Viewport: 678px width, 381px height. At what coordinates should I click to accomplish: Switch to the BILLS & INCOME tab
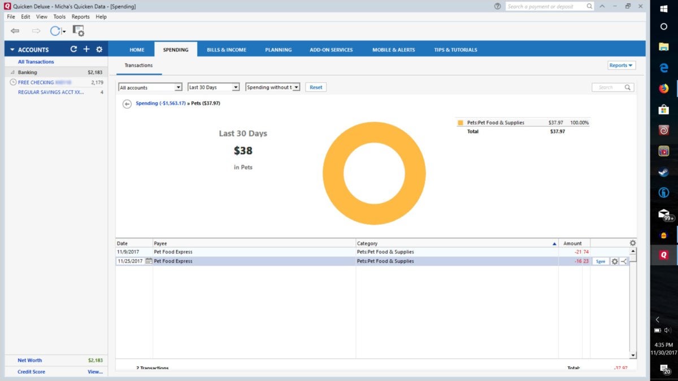(227, 50)
